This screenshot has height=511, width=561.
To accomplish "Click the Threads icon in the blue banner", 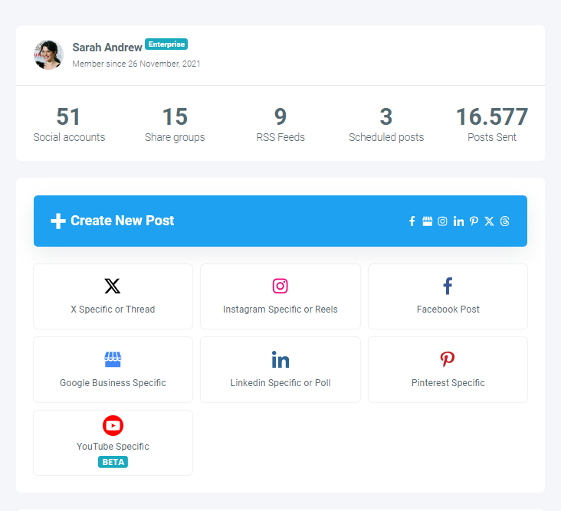I will 505,221.
